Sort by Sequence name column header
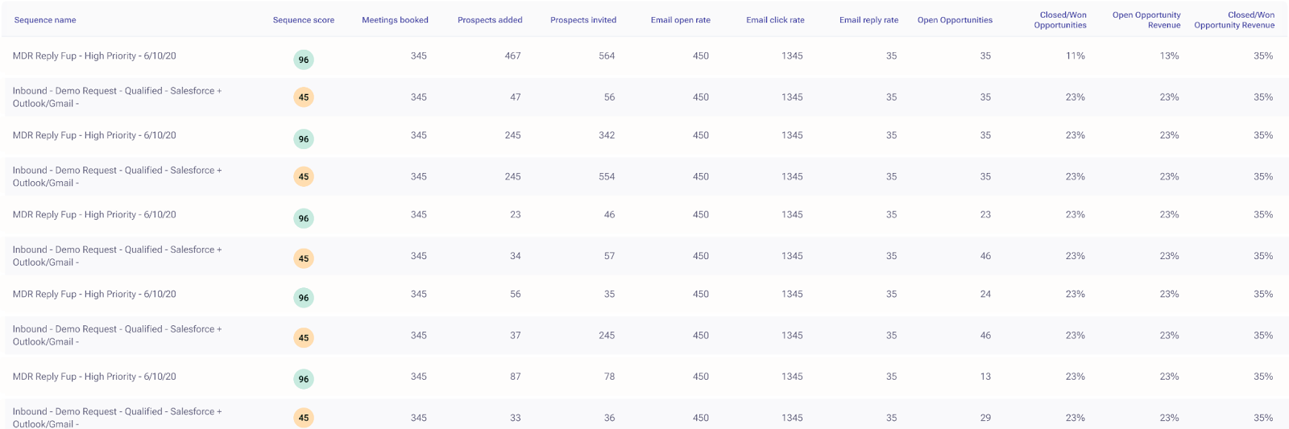The image size is (1289, 429). coord(45,20)
